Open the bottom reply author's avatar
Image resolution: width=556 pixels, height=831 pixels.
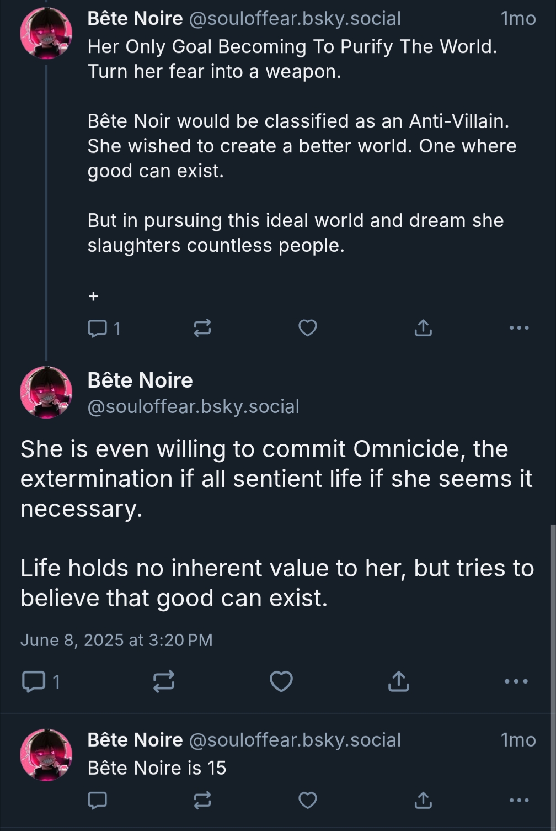[46, 755]
